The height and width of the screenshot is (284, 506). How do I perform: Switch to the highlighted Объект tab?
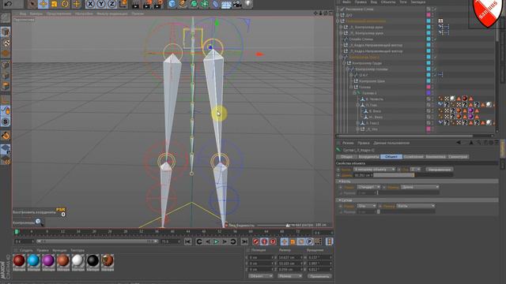[x=391, y=157]
